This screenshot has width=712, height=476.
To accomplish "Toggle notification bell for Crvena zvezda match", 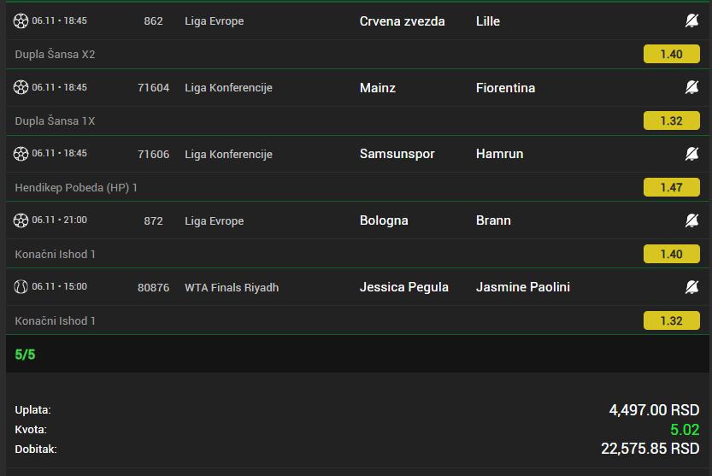I will coord(691,21).
